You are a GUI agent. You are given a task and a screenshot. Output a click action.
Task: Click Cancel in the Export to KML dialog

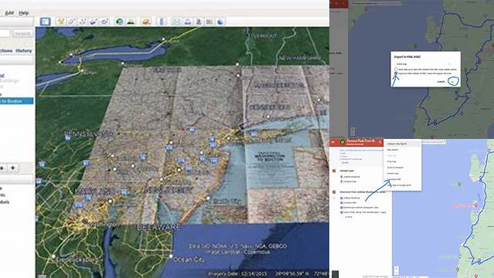pyautogui.click(x=441, y=82)
